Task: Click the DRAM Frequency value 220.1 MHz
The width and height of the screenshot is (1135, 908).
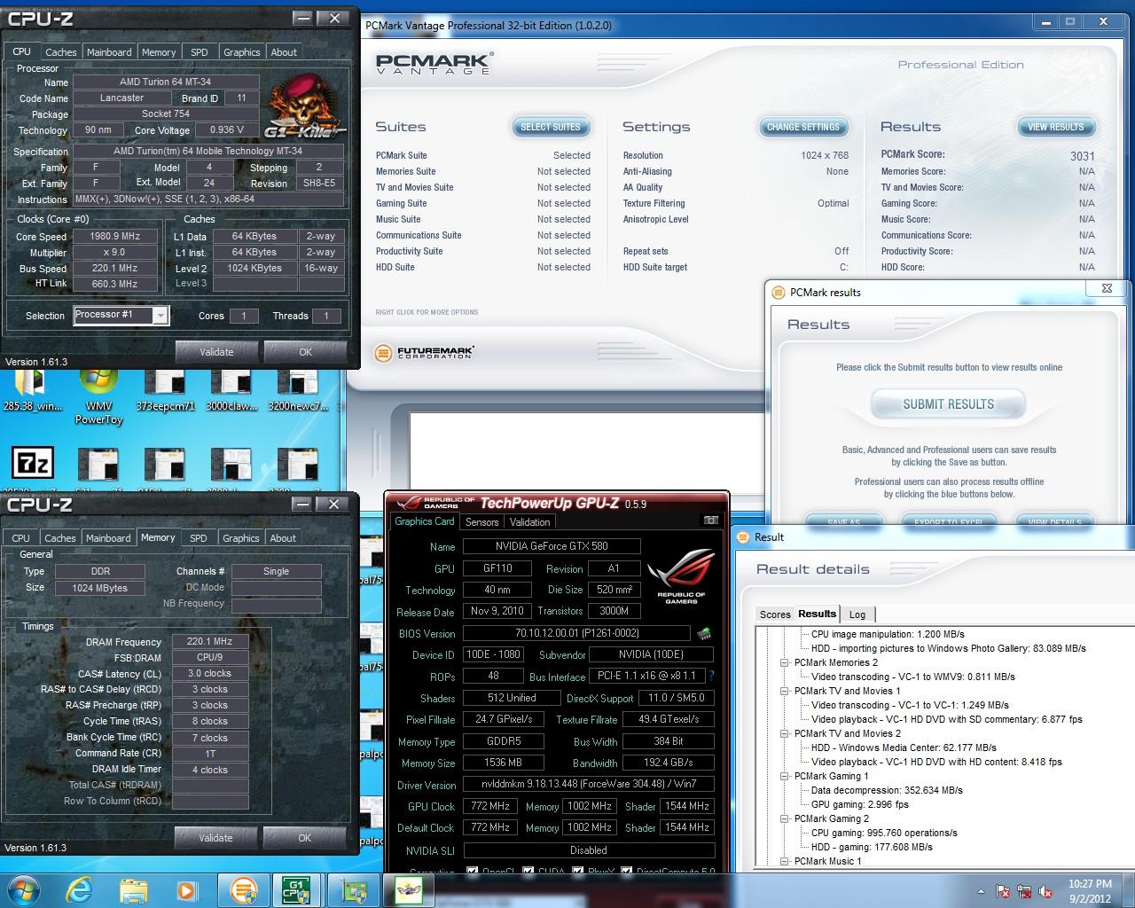Action: [x=210, y=642]
